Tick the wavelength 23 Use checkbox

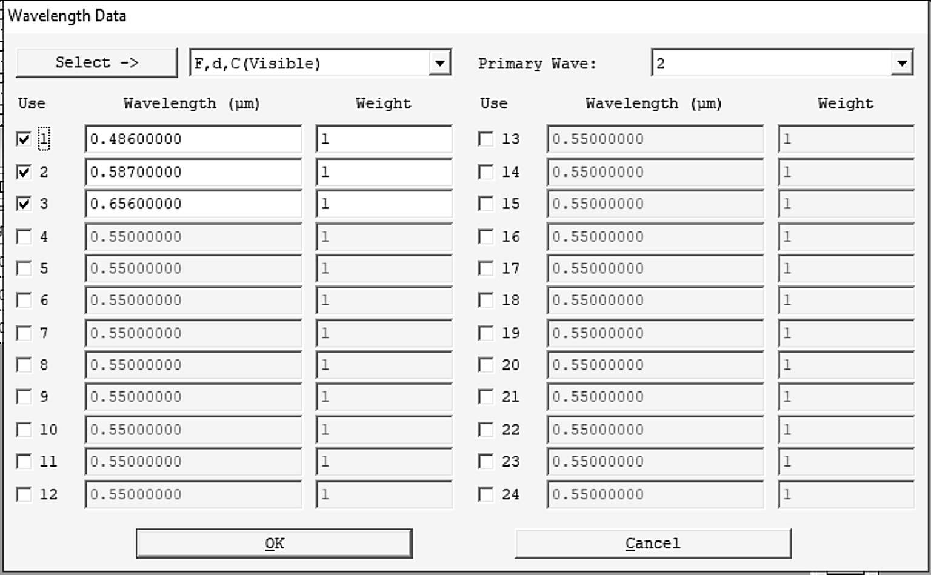[x=486, y=462]
